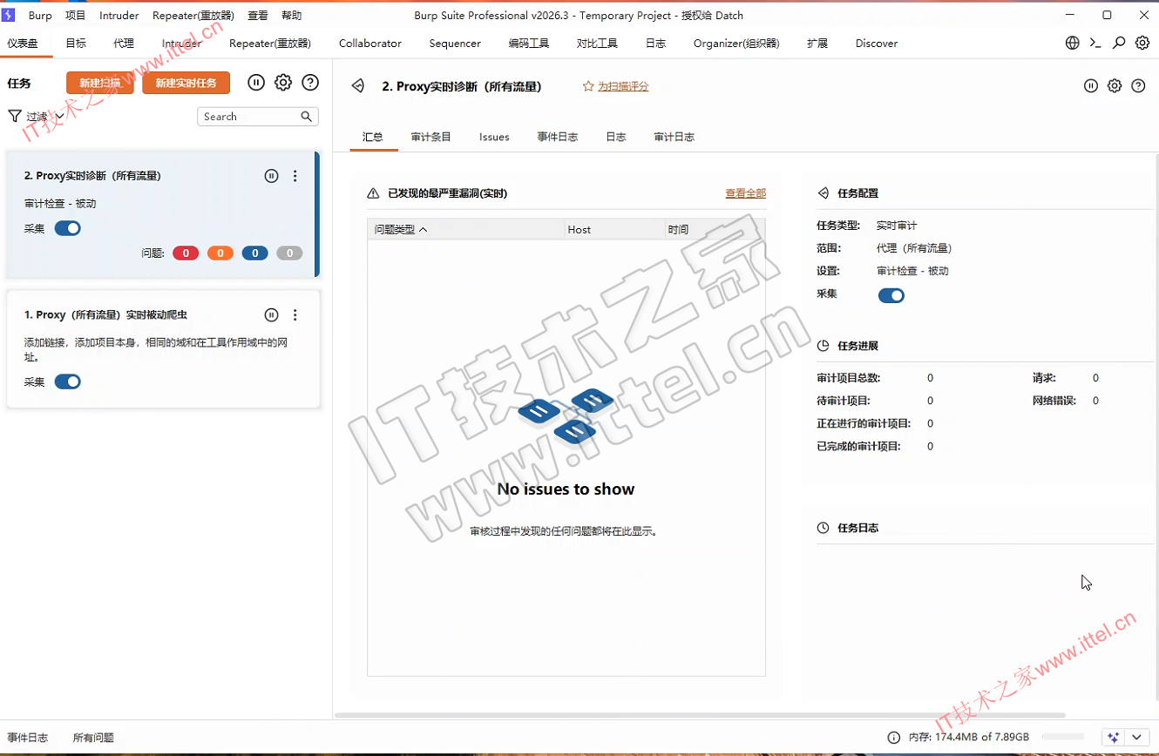The width and height of the screenshot is (1159, 756).
Task: Switch to the 审计条目 tab
Action: [430, 137]
